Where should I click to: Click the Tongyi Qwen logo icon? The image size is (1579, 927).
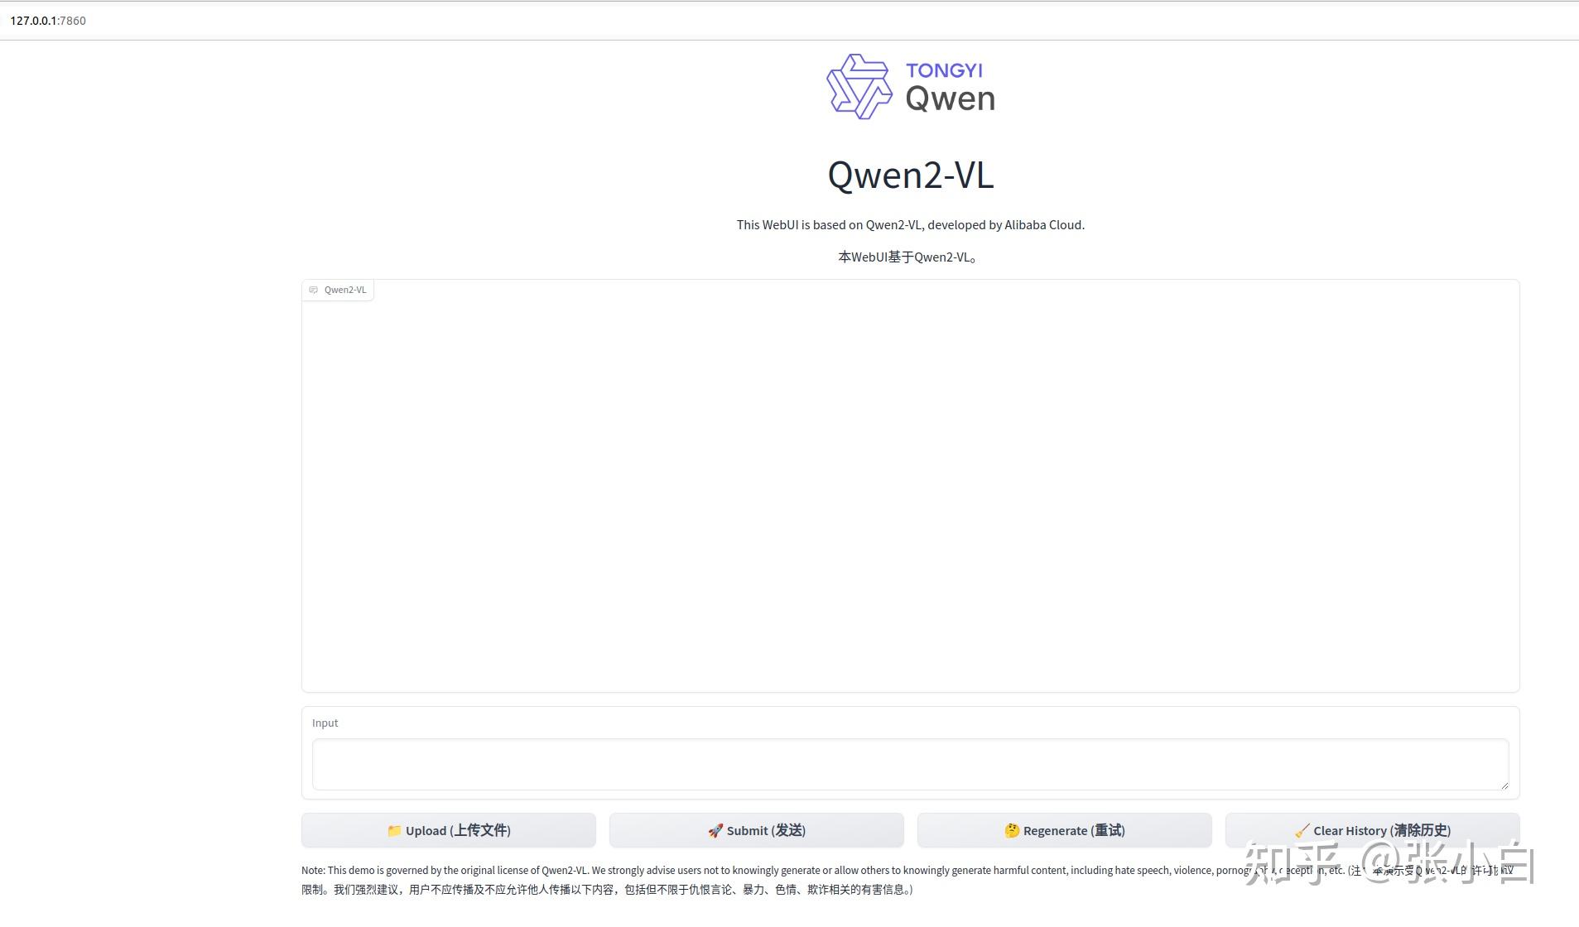861,86
